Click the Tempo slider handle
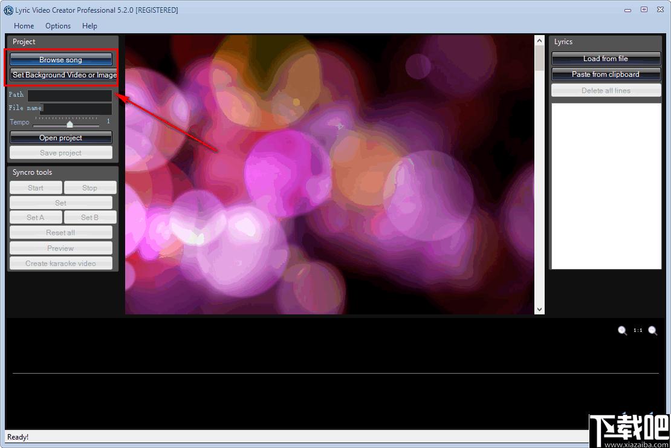 (70, 125)
